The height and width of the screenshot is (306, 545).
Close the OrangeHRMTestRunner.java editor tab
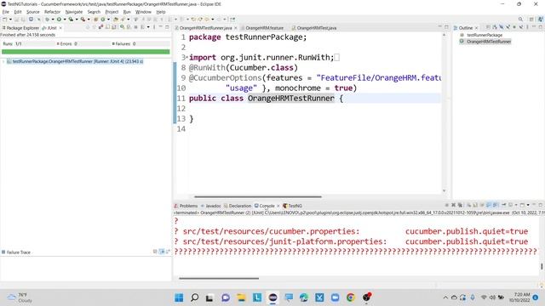236,28
